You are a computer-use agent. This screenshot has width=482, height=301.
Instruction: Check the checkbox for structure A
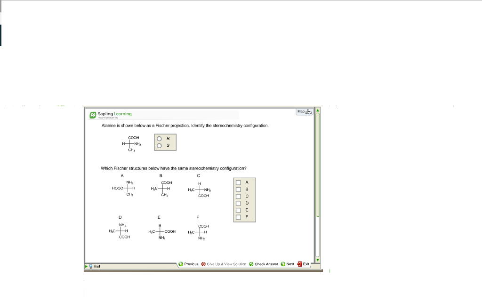click(x=238, y=182)
